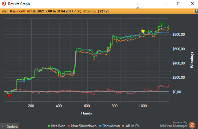Click the Hands axis title
This screenshot has width=198, height=129.
87,113
